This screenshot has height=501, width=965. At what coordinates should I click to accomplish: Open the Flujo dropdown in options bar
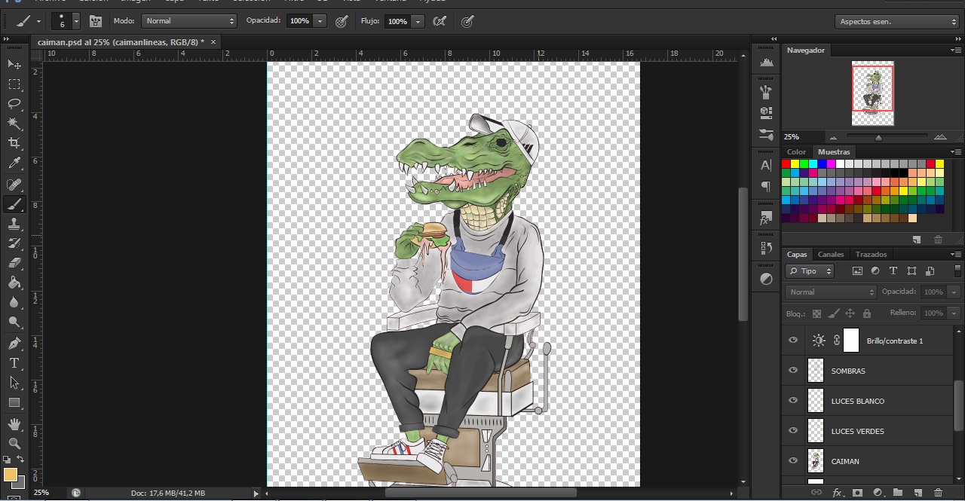pyautogui.click(x=418, y=21)
